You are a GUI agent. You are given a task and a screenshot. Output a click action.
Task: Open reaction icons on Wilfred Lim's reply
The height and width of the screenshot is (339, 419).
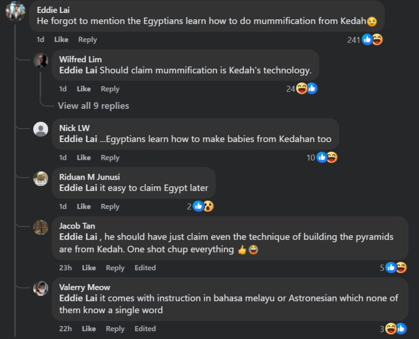306,89
